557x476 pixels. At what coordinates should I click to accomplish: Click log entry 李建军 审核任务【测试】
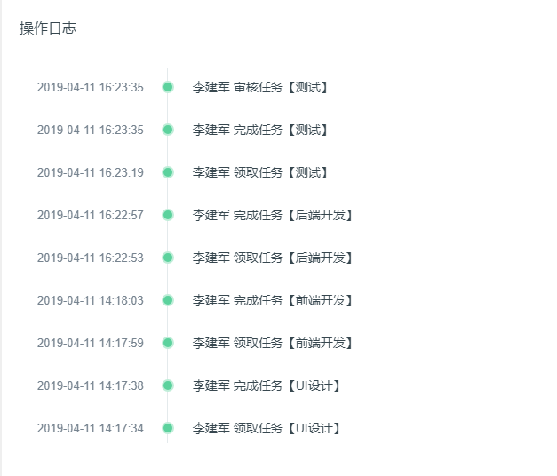tap(259, 87)
